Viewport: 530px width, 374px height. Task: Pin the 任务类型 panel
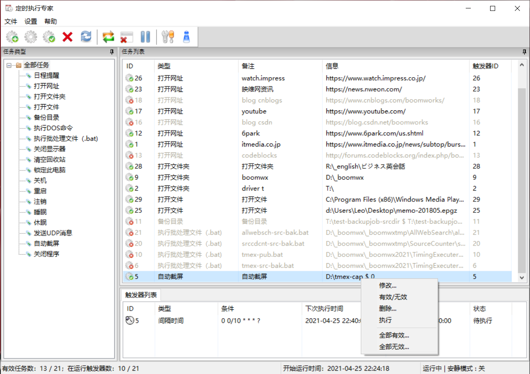pyautogui.click(x=112, y=52)
